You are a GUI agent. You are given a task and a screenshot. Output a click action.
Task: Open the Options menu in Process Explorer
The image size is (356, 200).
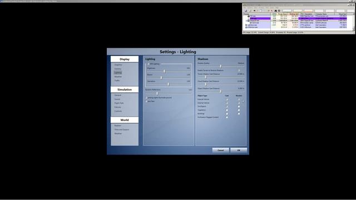pos(250,8)
